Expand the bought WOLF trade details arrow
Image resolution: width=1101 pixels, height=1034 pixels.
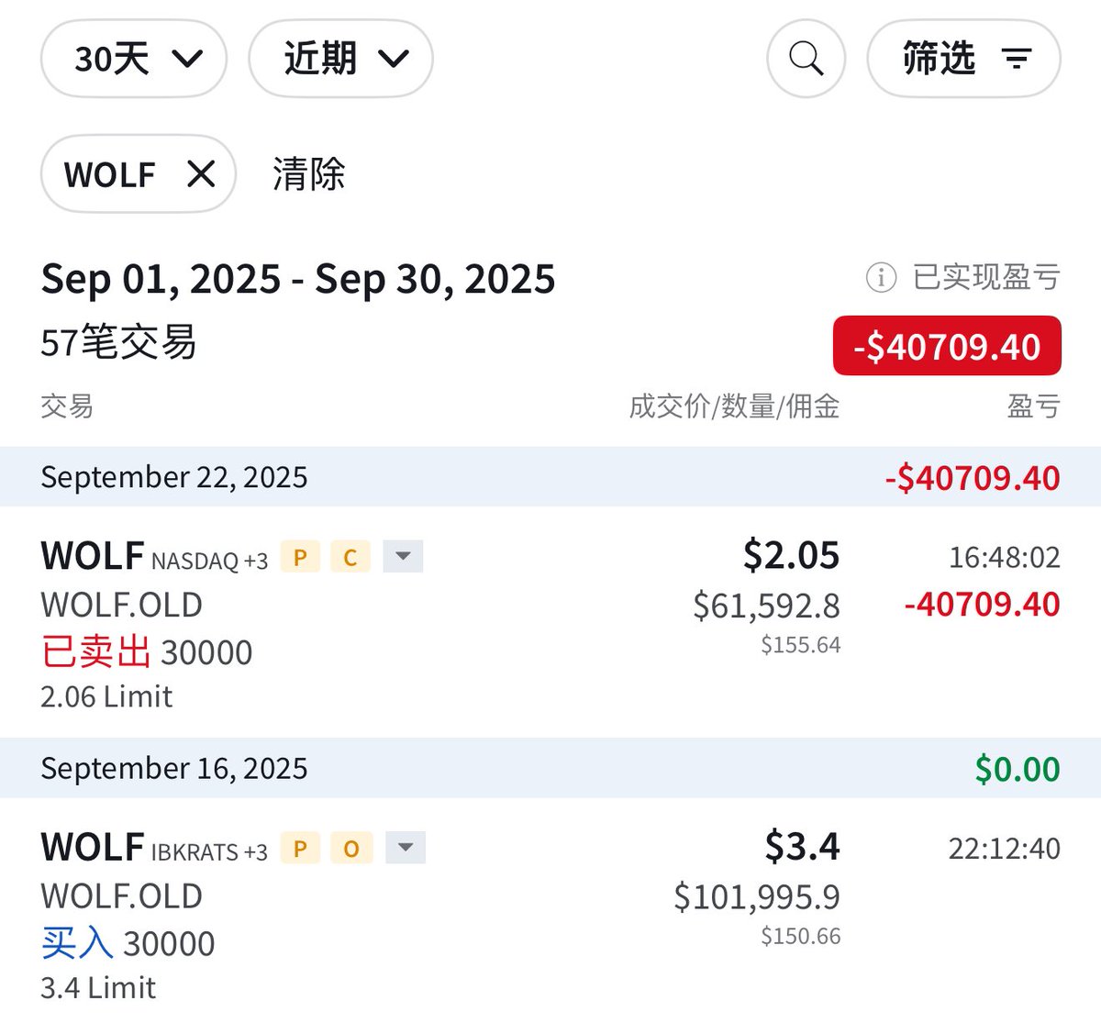click(x=405, y=848)
